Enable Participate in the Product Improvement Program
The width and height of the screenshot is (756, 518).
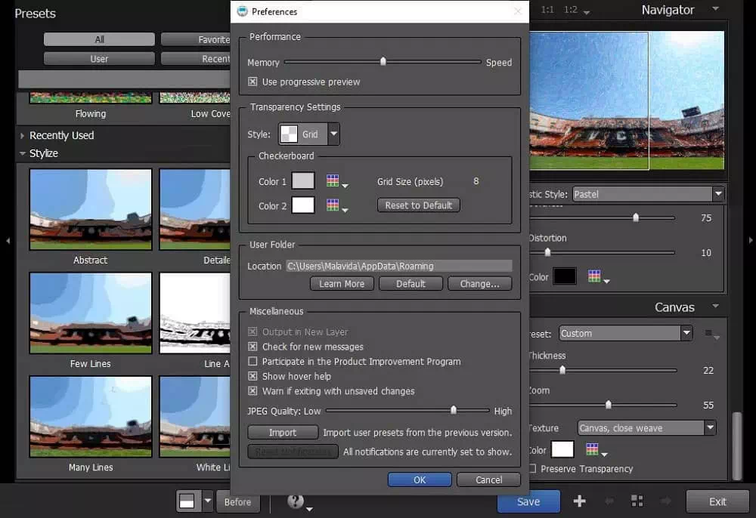tap(253, 361)
